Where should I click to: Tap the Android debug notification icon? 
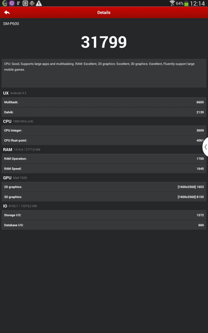point(32,3)
